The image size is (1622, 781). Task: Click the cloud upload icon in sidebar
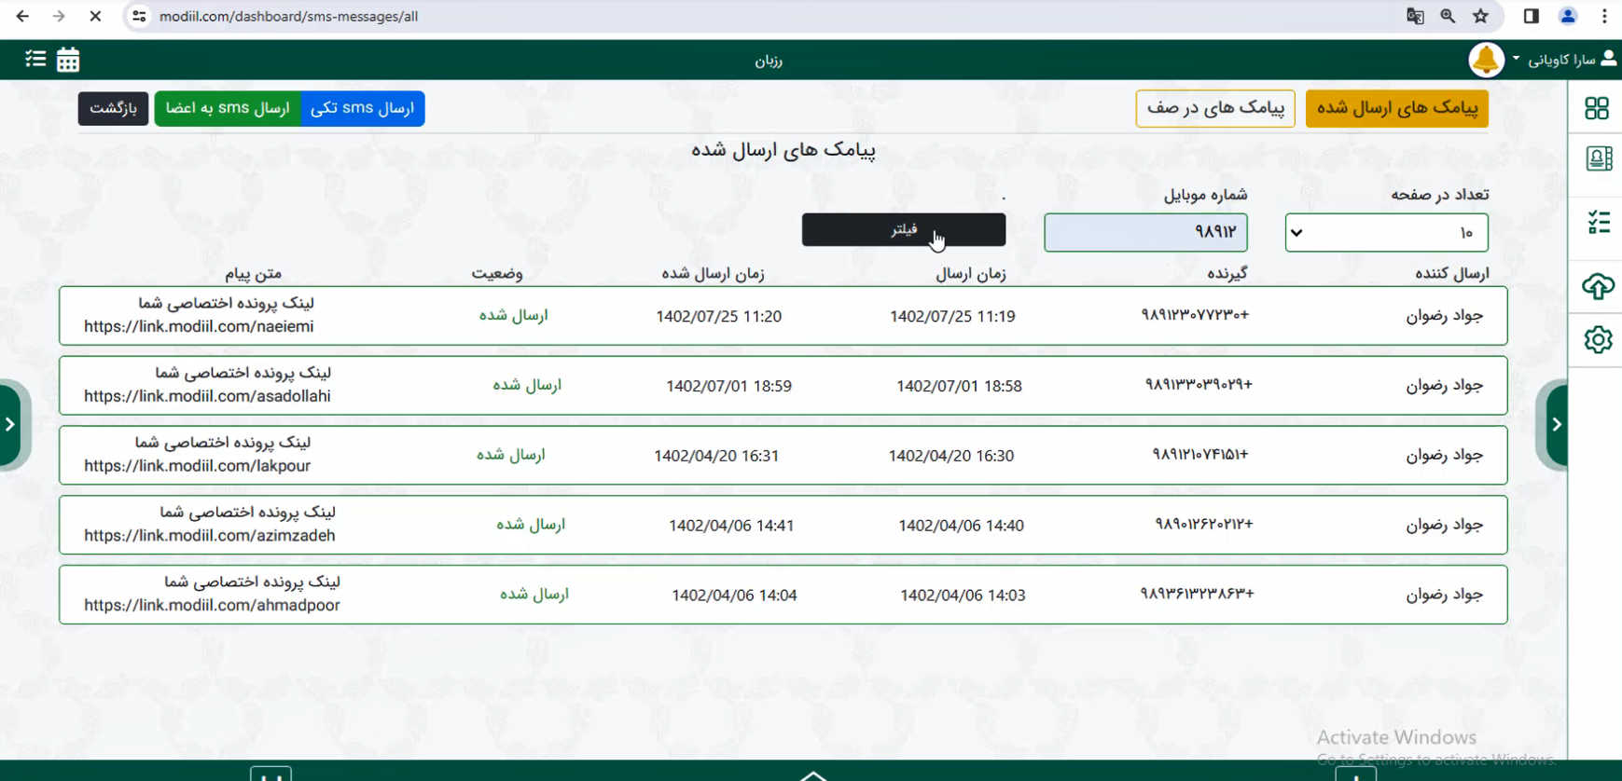pos(1598,286)
